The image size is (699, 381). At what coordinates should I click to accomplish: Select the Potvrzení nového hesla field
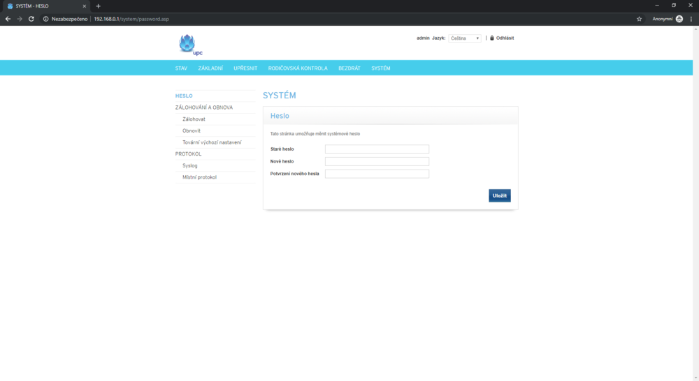tap(377, 174)
